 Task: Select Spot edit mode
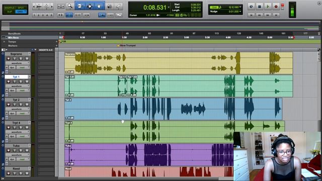21,8
